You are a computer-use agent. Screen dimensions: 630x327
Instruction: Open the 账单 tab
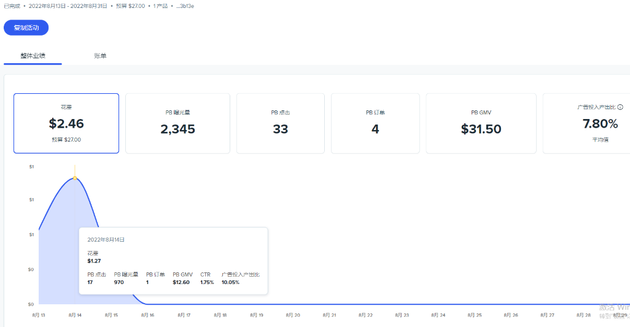coord(100,56)
